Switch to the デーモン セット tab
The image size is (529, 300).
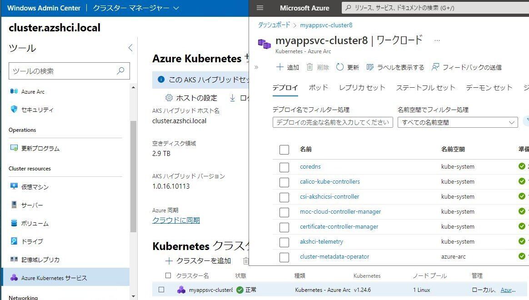[x=489, y=88]
